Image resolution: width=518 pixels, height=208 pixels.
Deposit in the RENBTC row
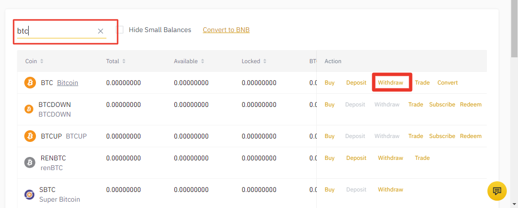tap(356, 158)
